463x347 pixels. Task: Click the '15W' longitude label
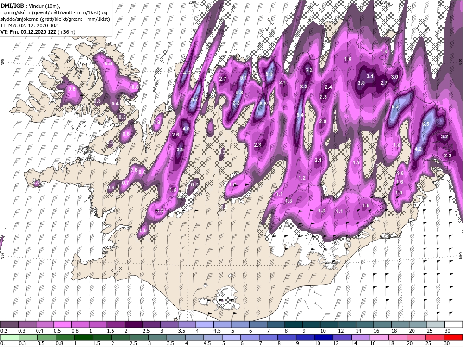(x=383, y=2)
